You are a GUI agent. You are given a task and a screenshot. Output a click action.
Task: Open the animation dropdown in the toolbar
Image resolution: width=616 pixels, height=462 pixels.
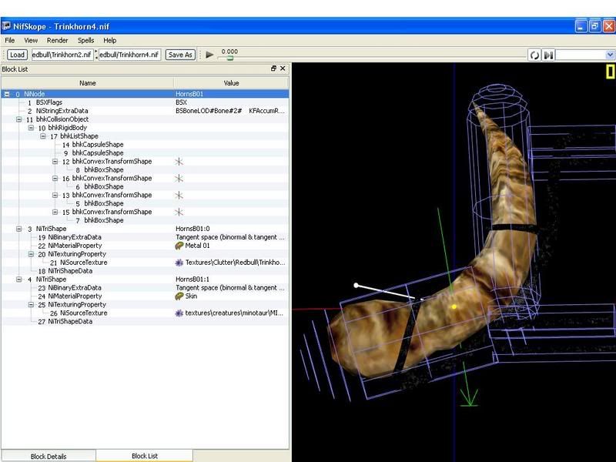click(x=610, y=55)
